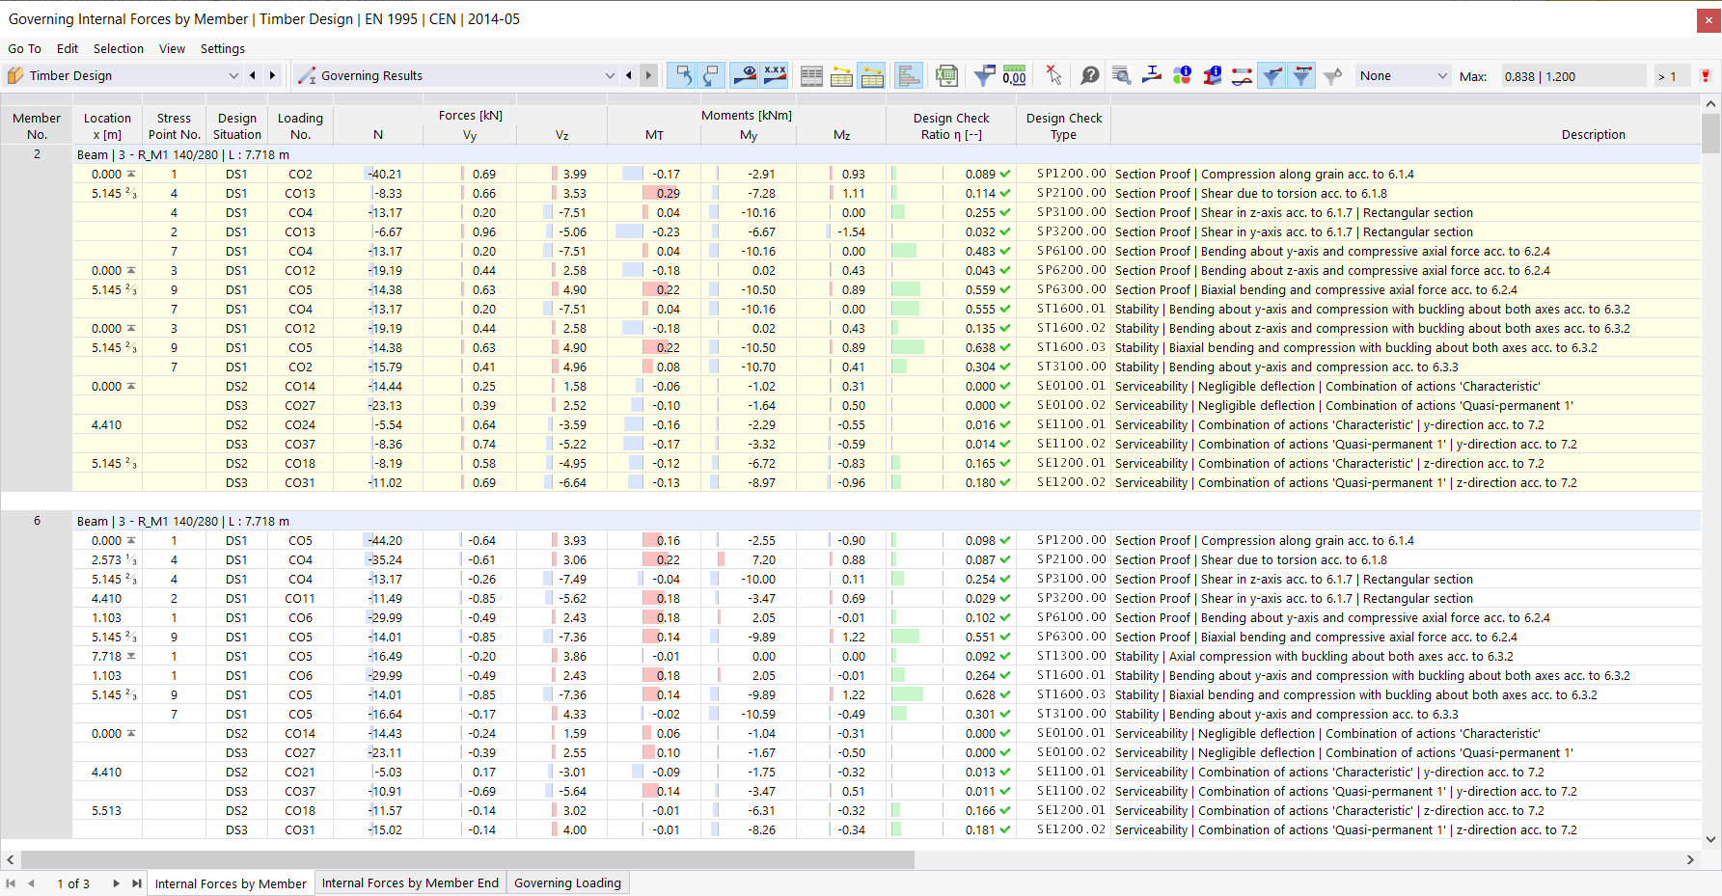
Task: Click the decimal places 0,00 icon
Action: pyautogui.click(x=1014, y=75)
